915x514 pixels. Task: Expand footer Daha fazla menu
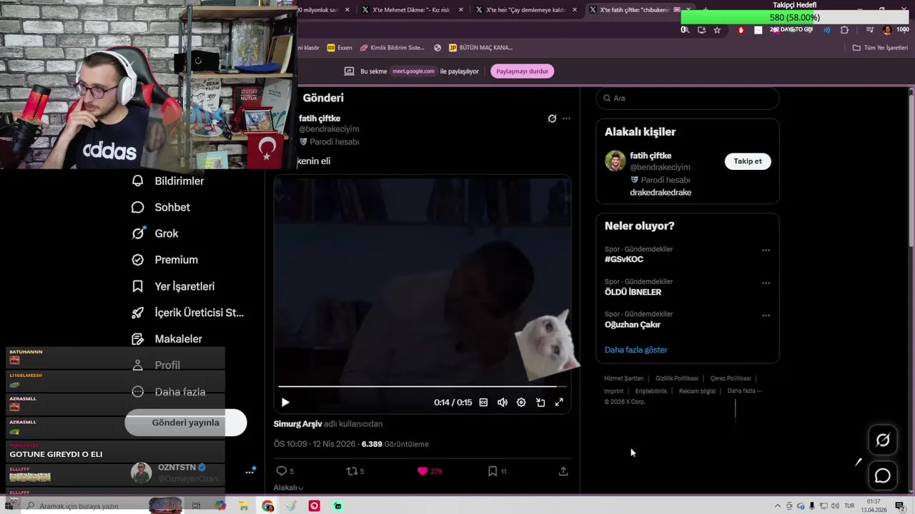point(744,391)
